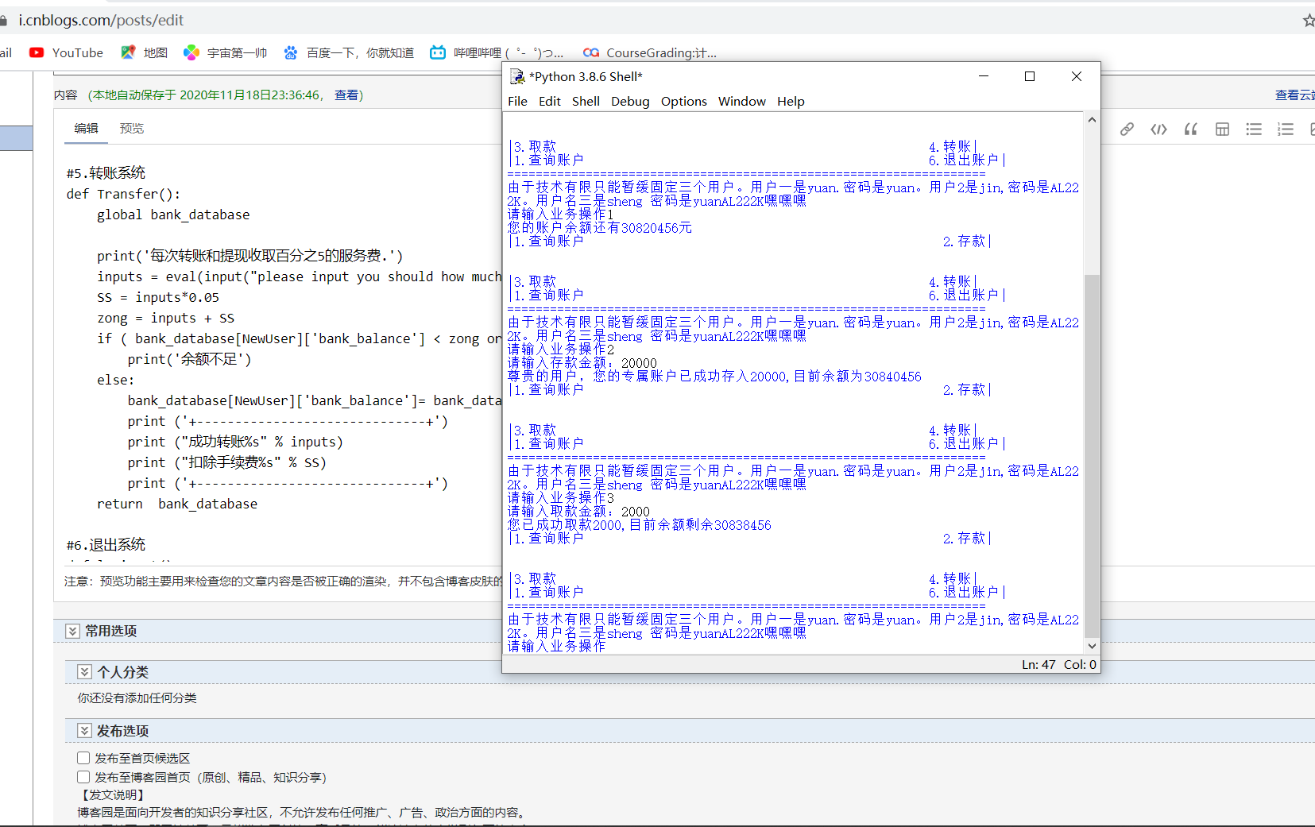
Task: Open the File menu in Python Shell
Action: click(x=517, y=101)
